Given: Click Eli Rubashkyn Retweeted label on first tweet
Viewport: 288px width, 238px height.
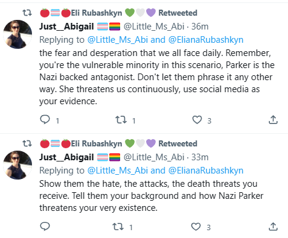Looking at the screenshot, I should pos(118,13).
